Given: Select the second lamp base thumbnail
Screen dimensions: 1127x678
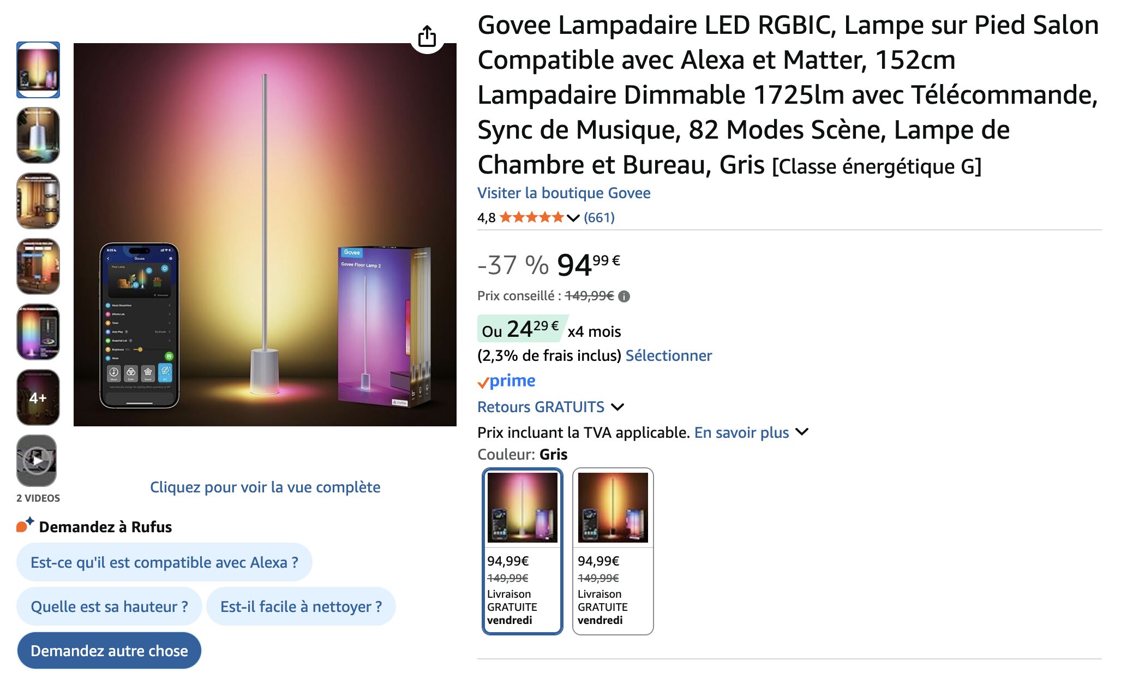Looking at the screenshot, I should [x=38, y=135].
